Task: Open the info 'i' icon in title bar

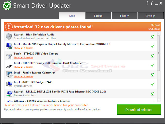Action: tap(152, 3)
